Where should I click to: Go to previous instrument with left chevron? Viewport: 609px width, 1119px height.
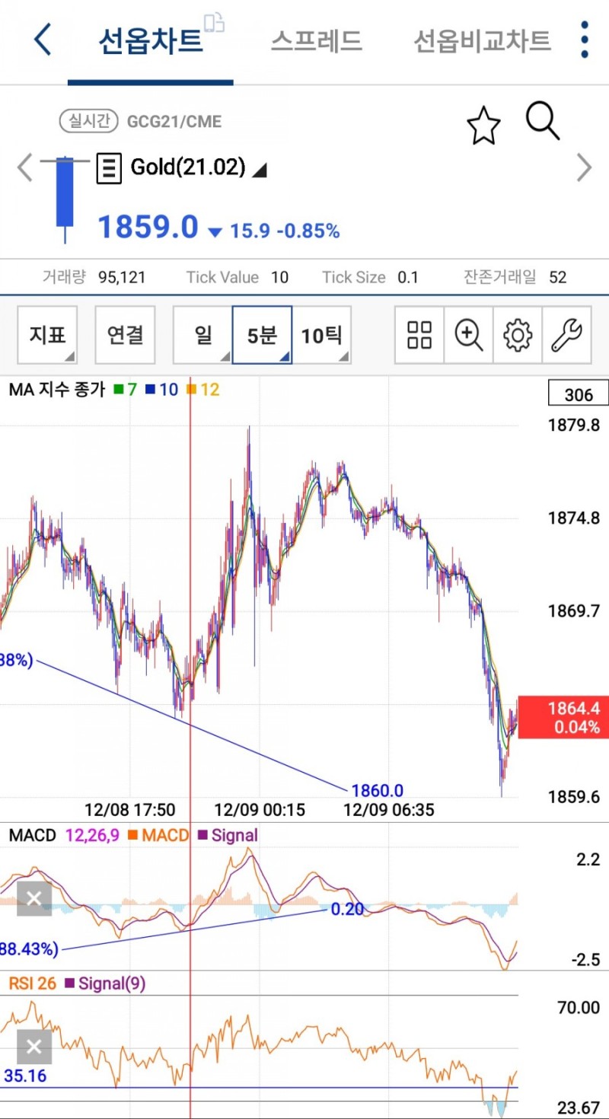click(x=25, y=167)
